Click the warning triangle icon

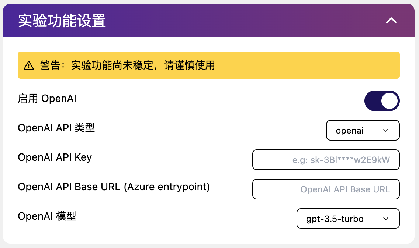(x=28, y=65)
